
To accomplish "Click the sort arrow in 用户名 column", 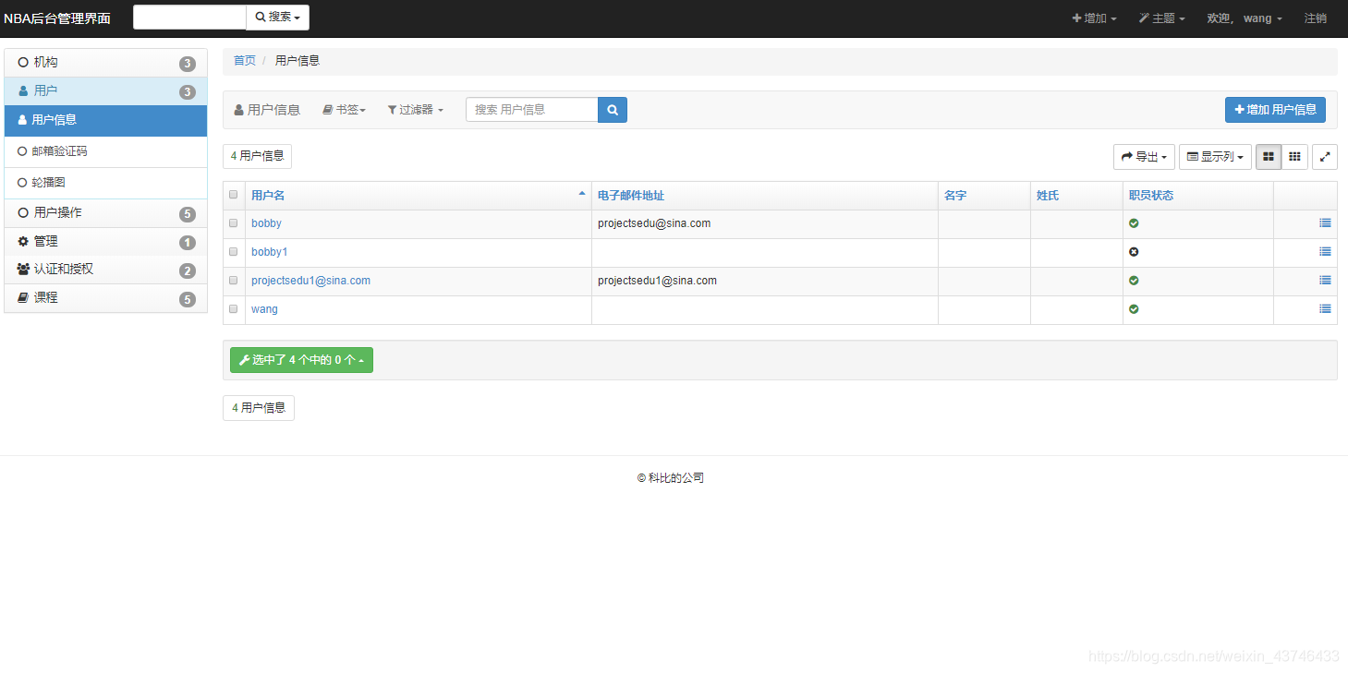I will click(582, 194).
